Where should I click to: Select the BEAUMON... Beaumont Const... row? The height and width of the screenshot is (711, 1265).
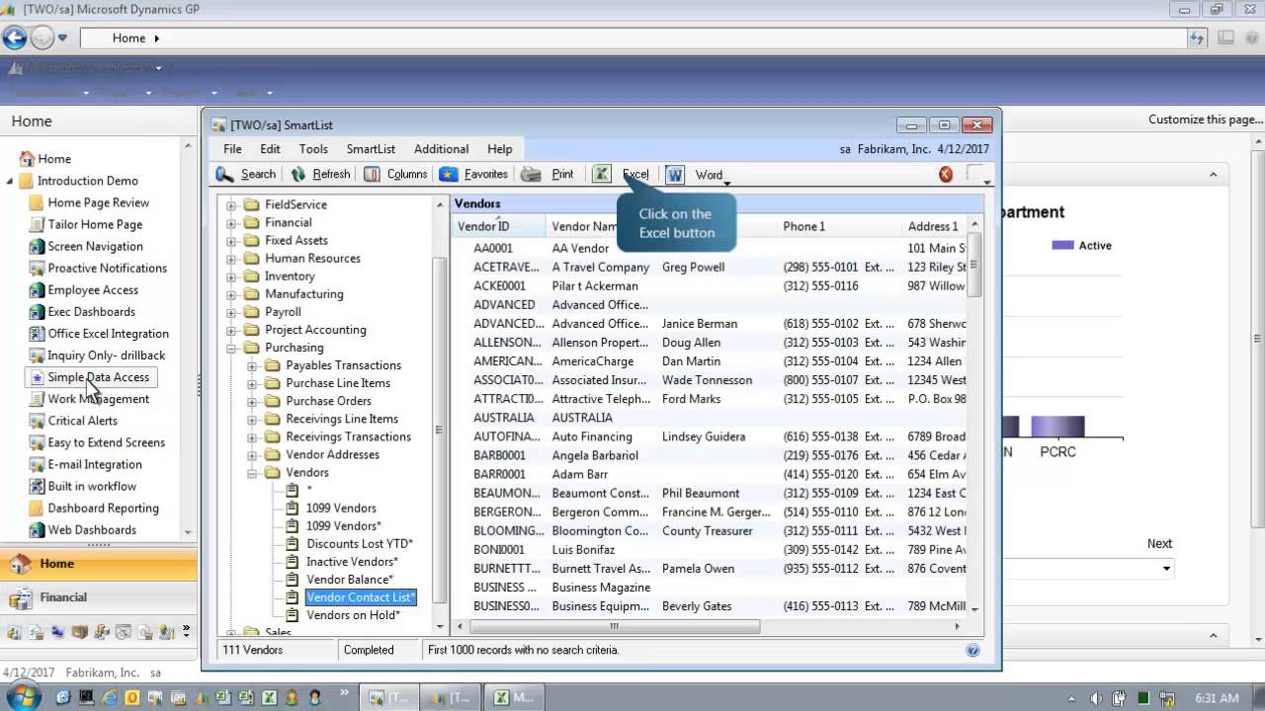click(710, 494)
